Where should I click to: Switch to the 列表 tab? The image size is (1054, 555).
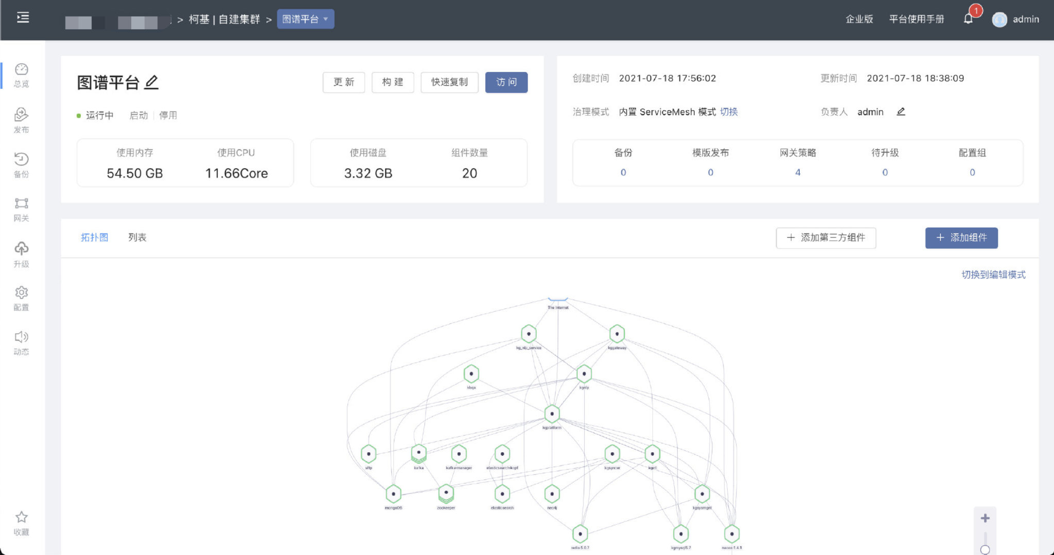[137, 237]
